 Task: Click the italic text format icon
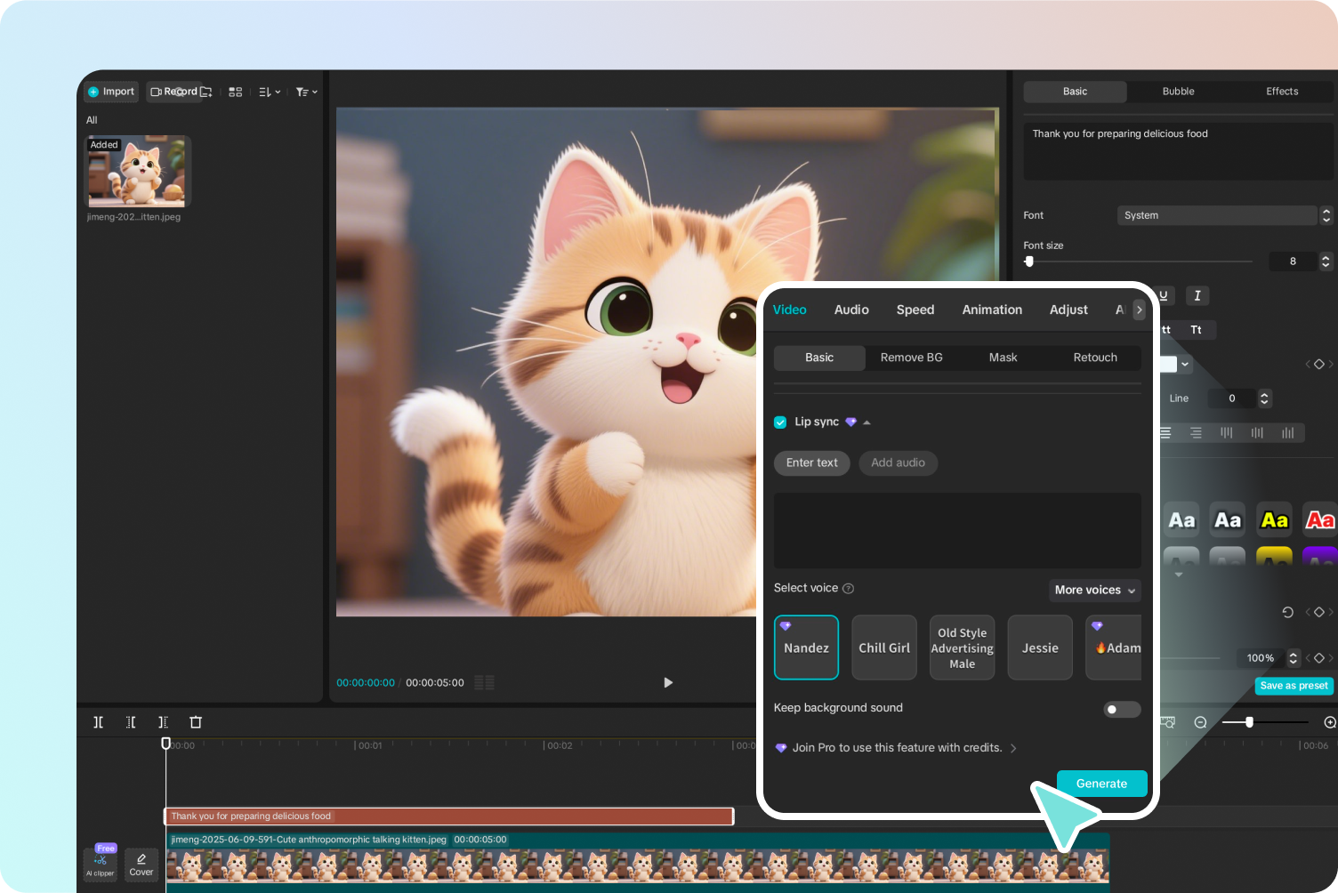coord(1197,295)
